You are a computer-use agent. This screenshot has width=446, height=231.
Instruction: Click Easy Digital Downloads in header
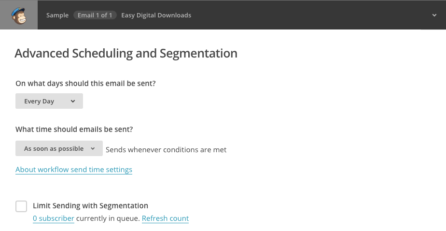coord(156,15)
